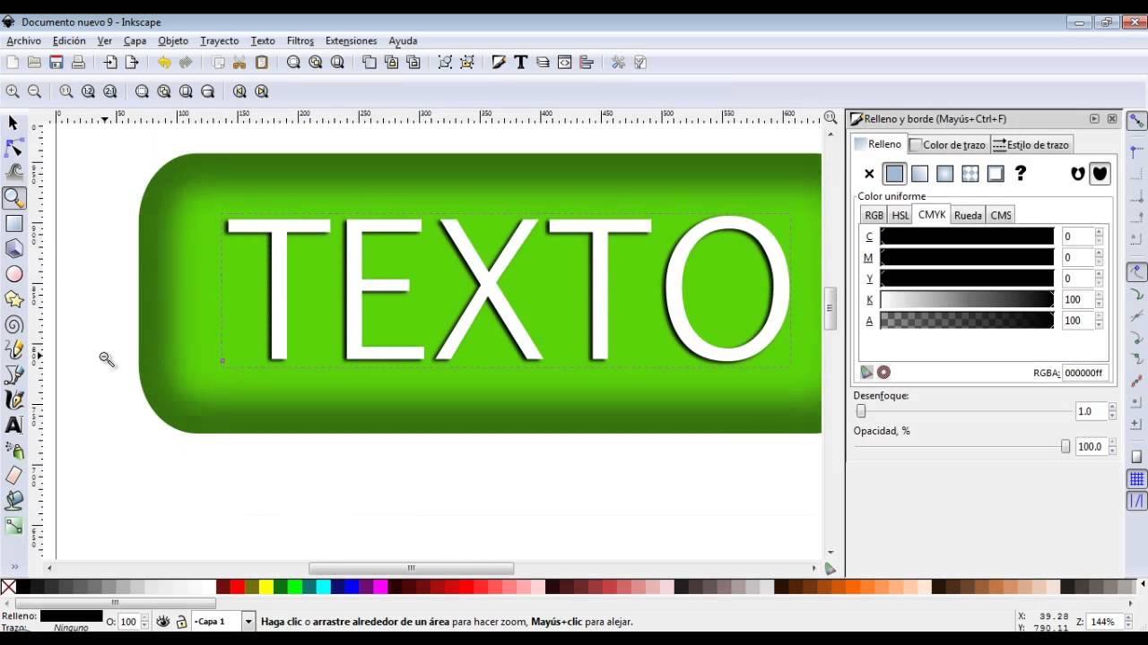1148x645 pixels.
Task: Switch to the Rueda color tab
Action: [968, 215]
